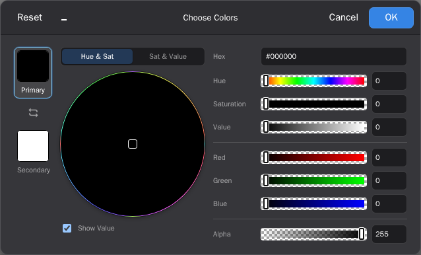Click the Secondary label text
421x255 pixels.
pos(34,170)
